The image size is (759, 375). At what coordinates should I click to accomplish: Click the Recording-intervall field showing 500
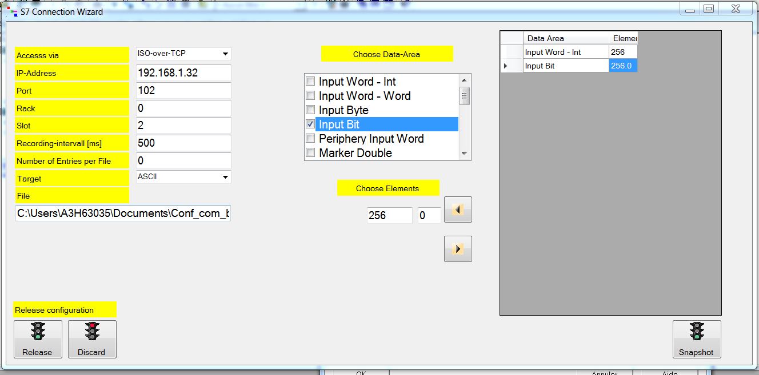(x=183, y=143)
